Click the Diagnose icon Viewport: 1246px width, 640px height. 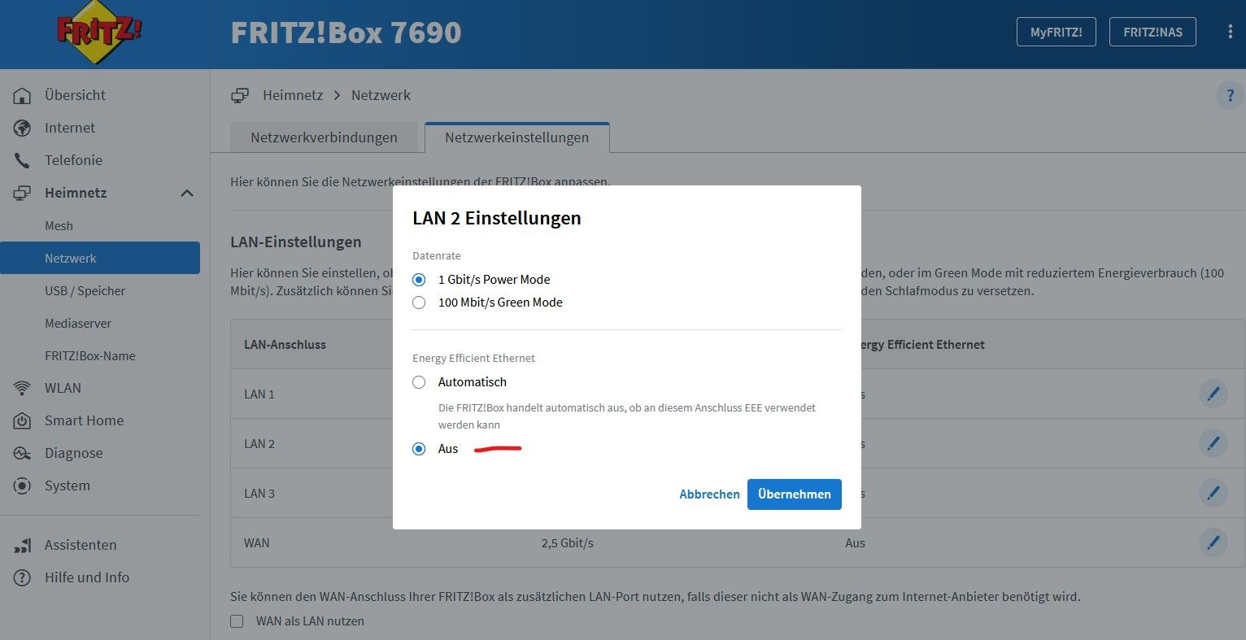coord(22,454)
